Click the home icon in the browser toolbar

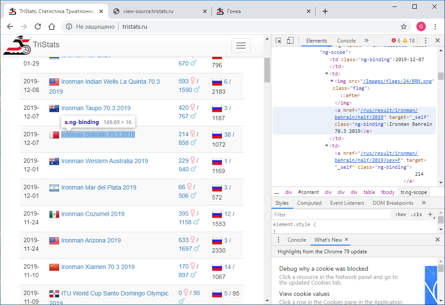coord(51,26)
